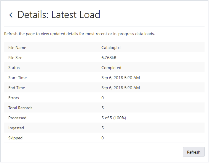Click the File Size label

pos(15,58)
